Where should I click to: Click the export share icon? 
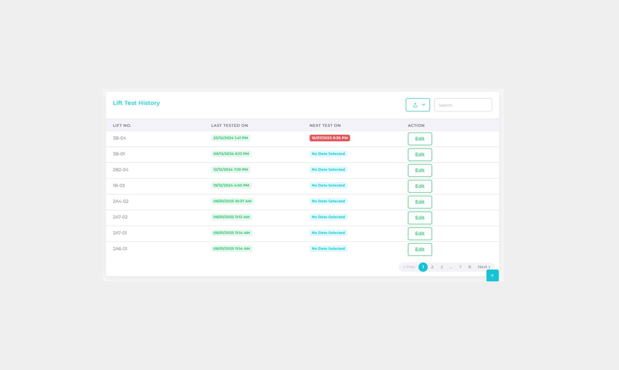[415, 105]
